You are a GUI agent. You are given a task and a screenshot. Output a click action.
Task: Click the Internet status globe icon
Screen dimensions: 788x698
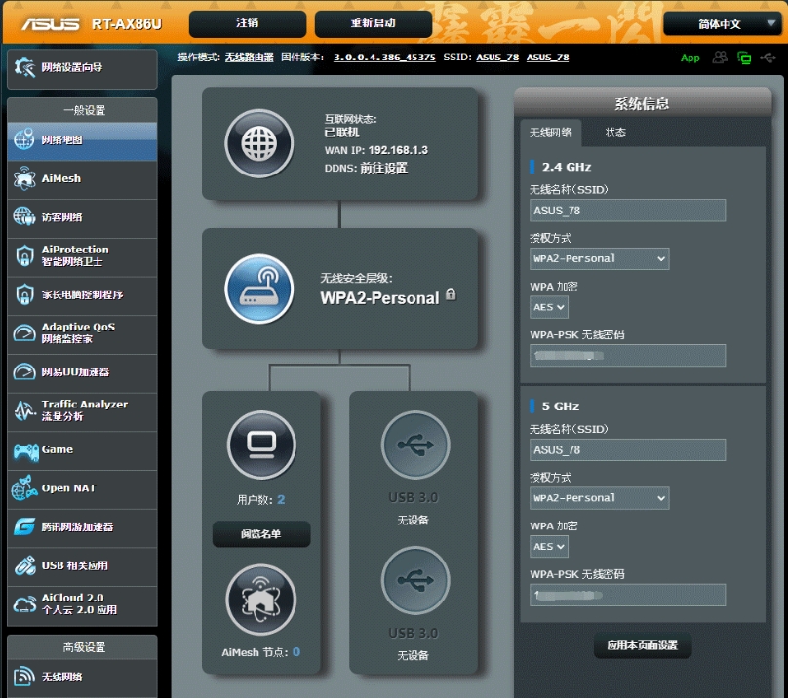coord(258,143)
